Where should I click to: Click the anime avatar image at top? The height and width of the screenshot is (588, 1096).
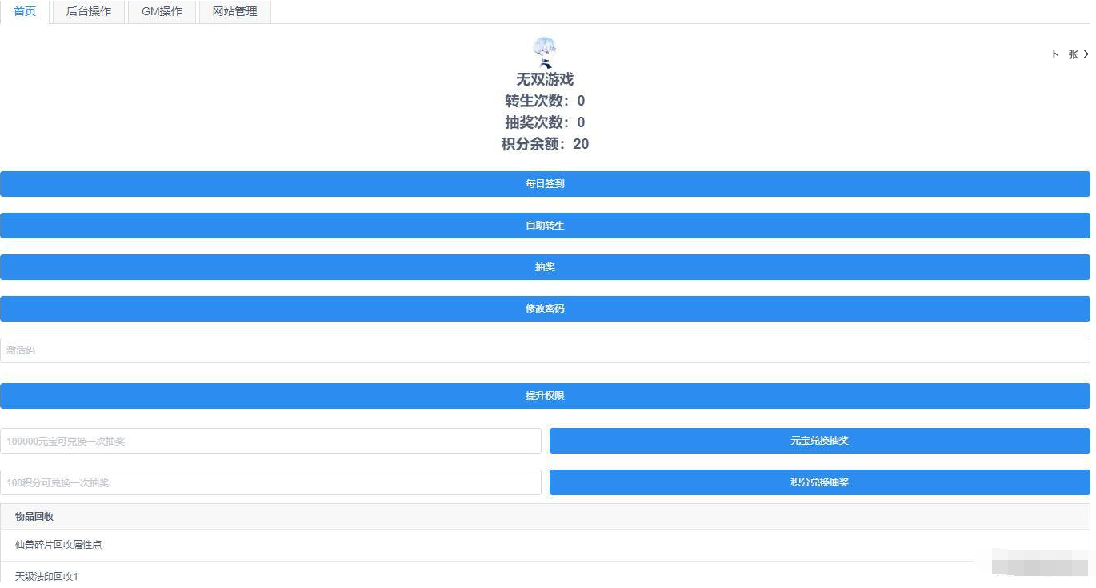coord(545,51)
